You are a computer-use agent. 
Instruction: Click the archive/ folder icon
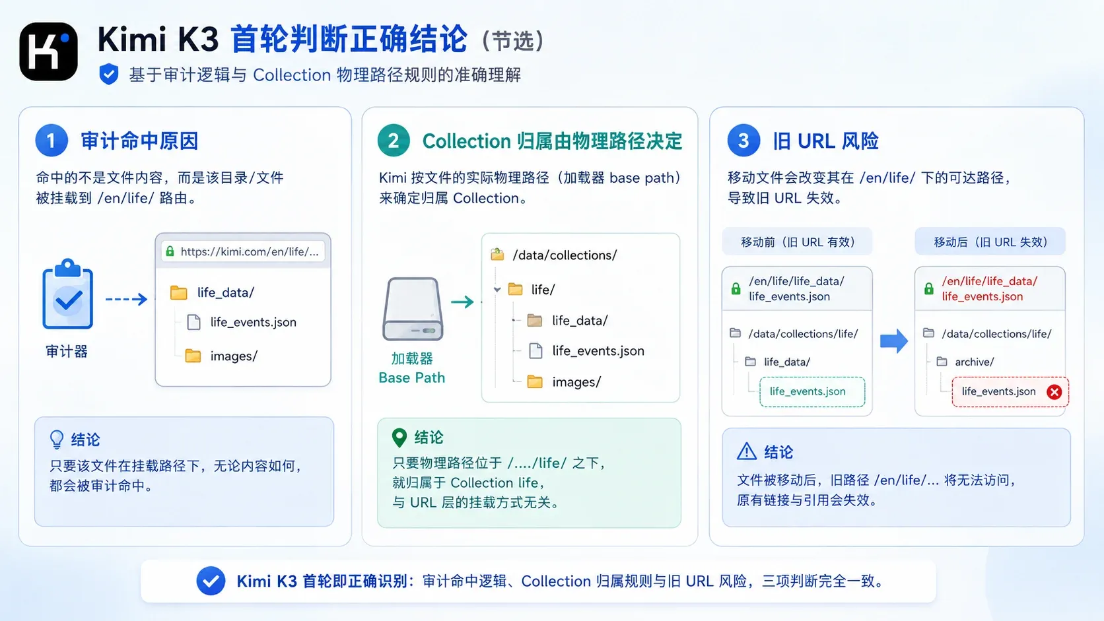point(942,362)
